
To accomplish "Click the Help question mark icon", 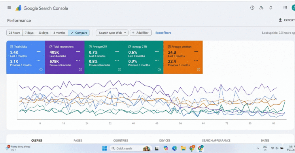I will click(x=252, y=8).
